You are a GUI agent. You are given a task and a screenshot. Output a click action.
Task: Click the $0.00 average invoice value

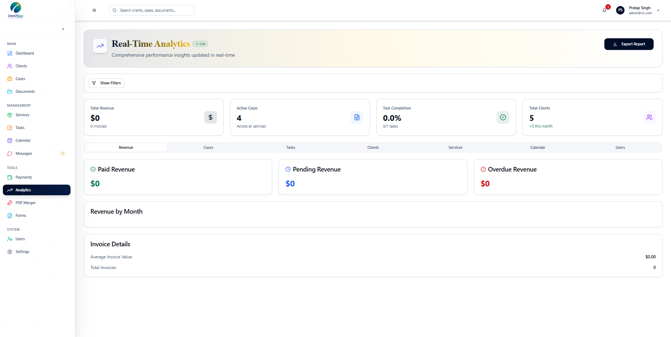pos(650,257)
